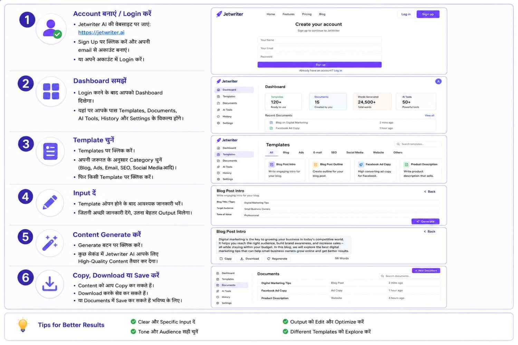Screen dimensions: 518x345
Task: Click the Tone of Voice field
Action: 340,215
